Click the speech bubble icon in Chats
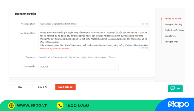 pos(173,89)
